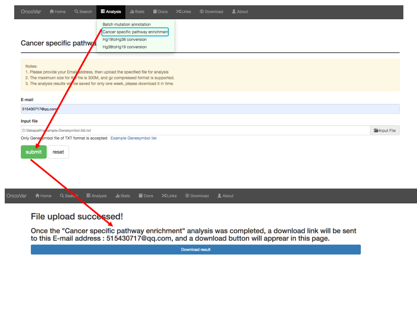Choose Hg38toHg19 conversion option

[x=125, y=47]
